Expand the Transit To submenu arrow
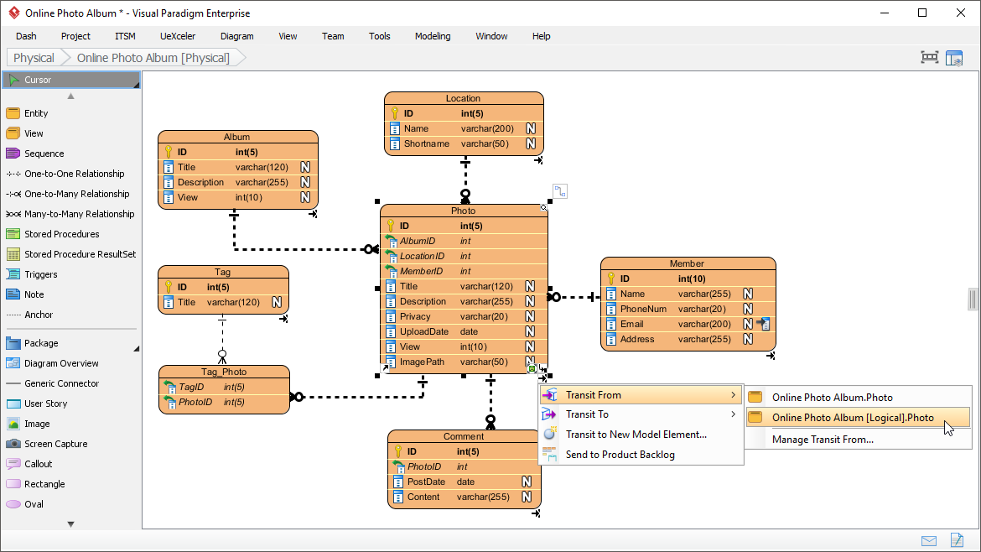Viewport: 981px width, 552px height. point(734,414)
